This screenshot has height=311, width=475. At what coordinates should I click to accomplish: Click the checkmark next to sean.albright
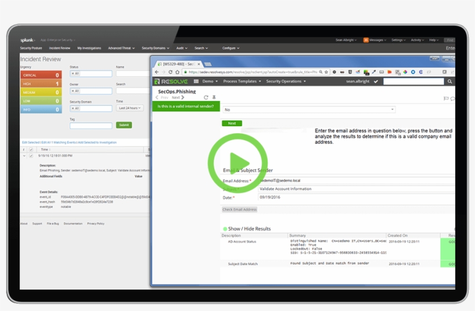[x=376, y=81]
